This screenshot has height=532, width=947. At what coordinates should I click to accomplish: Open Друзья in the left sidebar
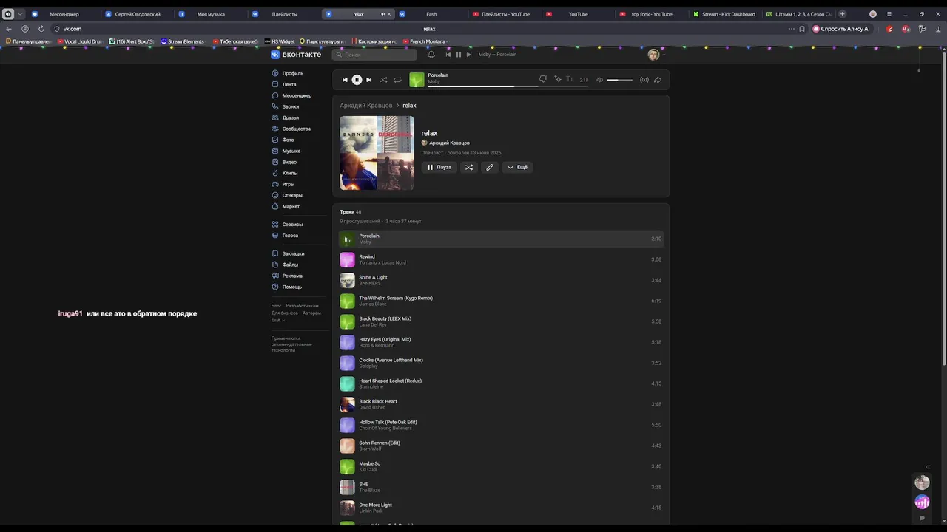(291, 117)
